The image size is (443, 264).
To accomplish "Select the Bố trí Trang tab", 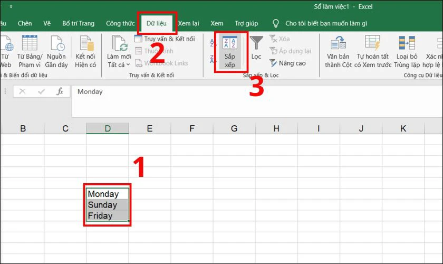I will pyautogui.click(x=78, y=23).
